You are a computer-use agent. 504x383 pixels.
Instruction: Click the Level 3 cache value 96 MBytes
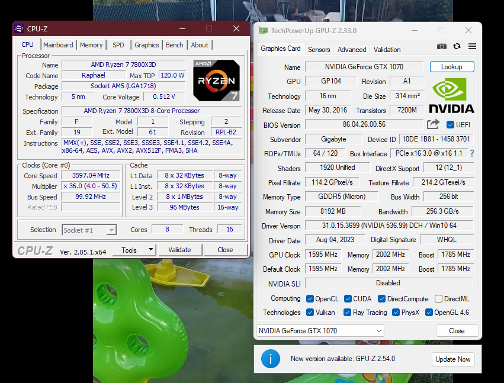pos(185,207)
